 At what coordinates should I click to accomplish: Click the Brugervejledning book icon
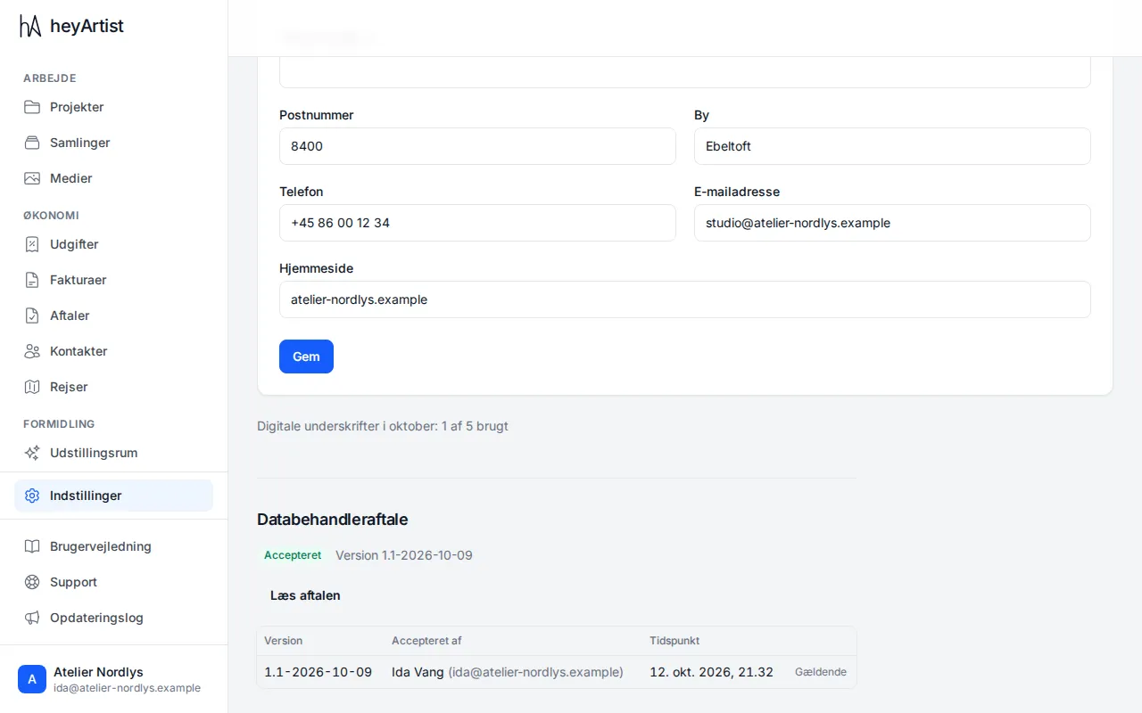tap(32, 546)
